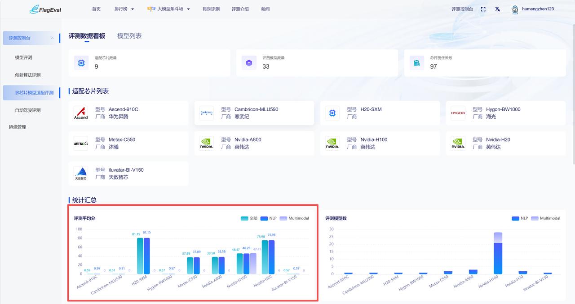Viewport: 575px width, 304px height.
Task: Select the Cambricon-MLU590 chip logo
Action: tap(207, 113)
